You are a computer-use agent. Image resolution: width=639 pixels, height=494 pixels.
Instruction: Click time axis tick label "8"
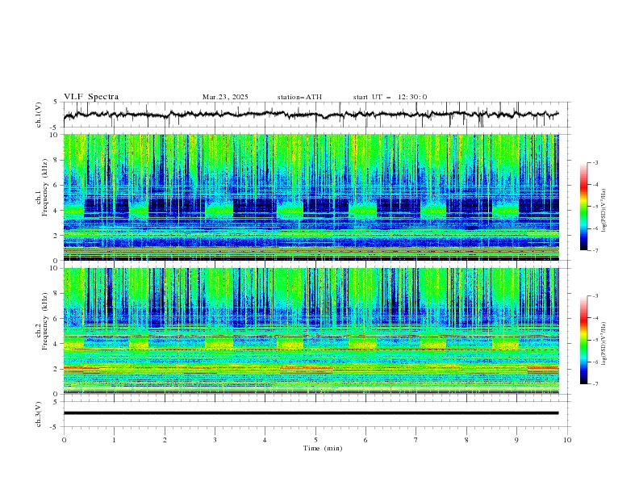tap(466, 440)
